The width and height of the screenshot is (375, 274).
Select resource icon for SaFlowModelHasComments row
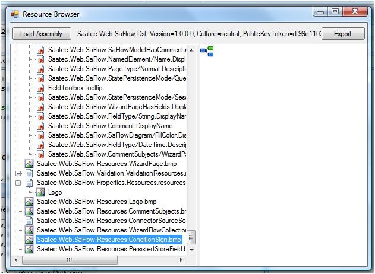[x=40, y=50]
